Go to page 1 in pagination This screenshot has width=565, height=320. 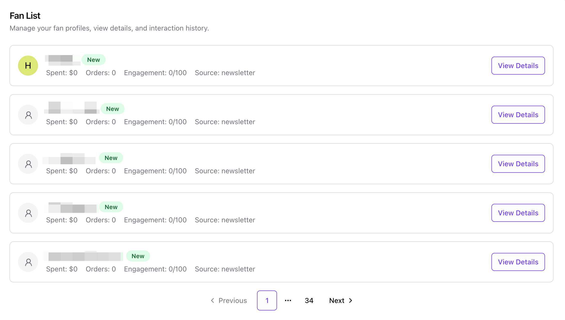coord(267,300)
